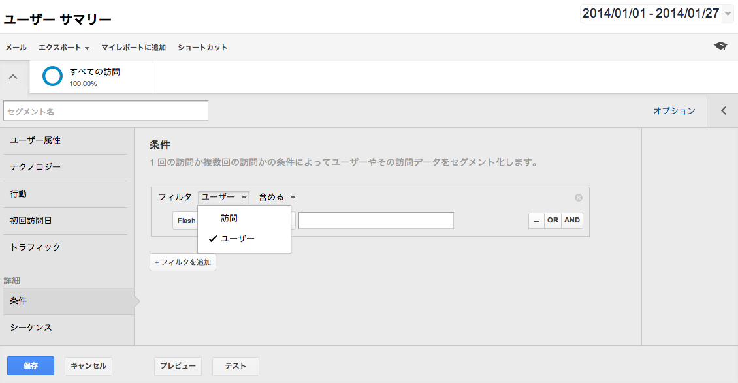This screenshot has width=738, height=383.
Task: Click the Flash dimension selector
Action: point(185,221)
